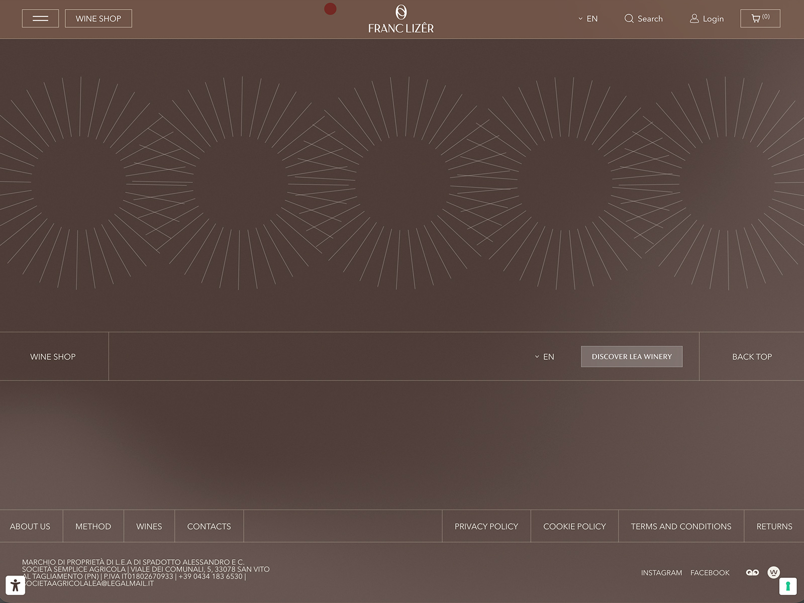This screenshot has height=603, width=804.
Task: Click the Login user icon
Action: coord(694,19)
